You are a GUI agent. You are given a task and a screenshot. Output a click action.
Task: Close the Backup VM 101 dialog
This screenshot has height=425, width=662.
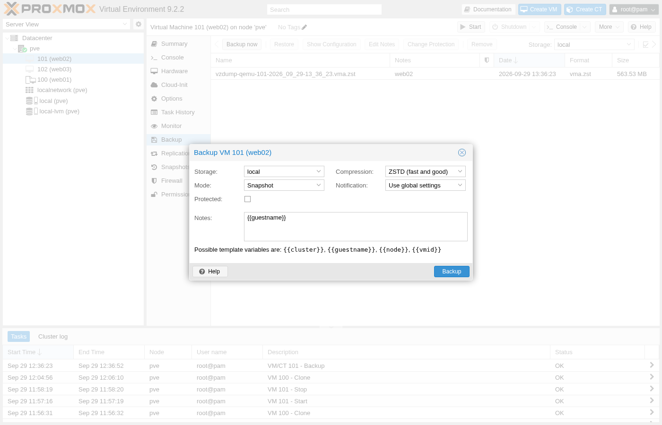click(462, 153)
